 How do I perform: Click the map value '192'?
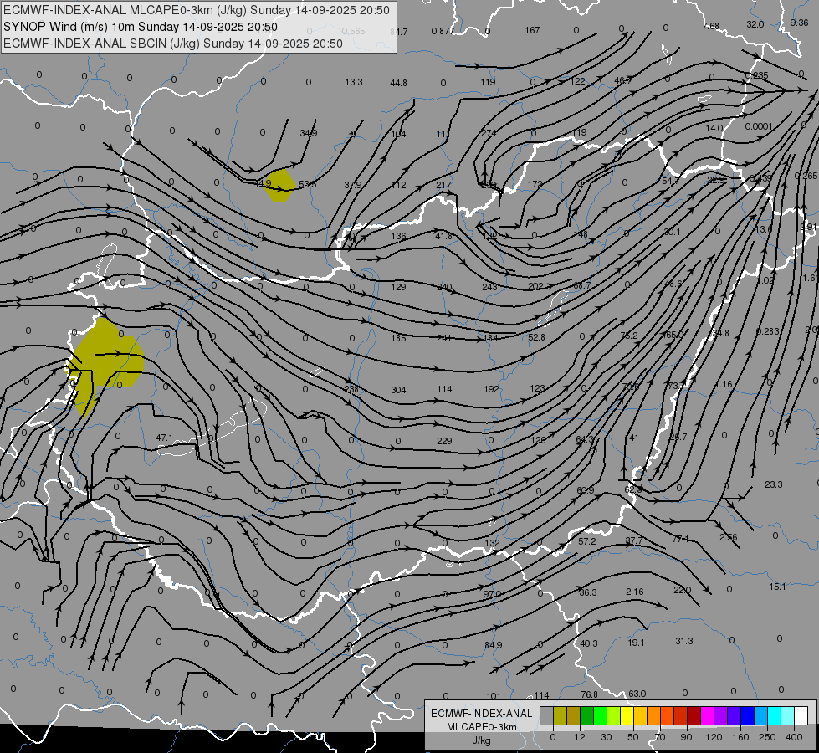[x=492, y=389]
